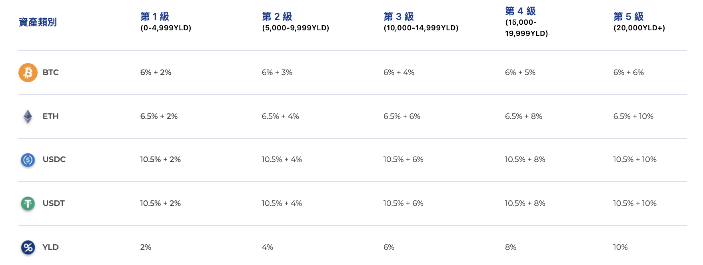703x265 pixels.
Task: Click the 第 3 級 tier header
Action: tap(399, 17)
